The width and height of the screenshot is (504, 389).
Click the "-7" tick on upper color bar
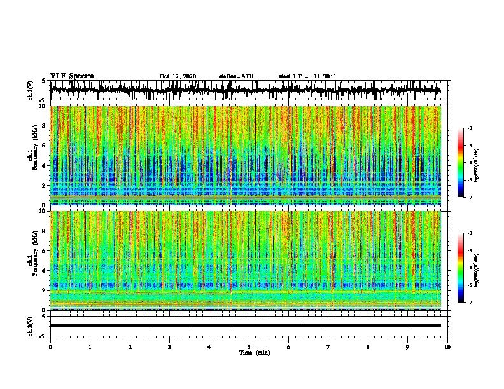tap(469, 197)
